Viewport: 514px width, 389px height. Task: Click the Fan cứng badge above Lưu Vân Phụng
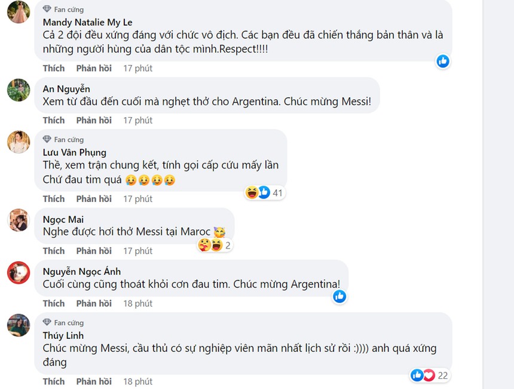[x=47, y=139]
